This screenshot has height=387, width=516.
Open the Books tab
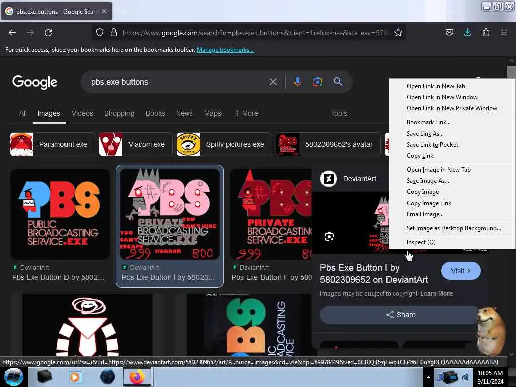point(155,113)
